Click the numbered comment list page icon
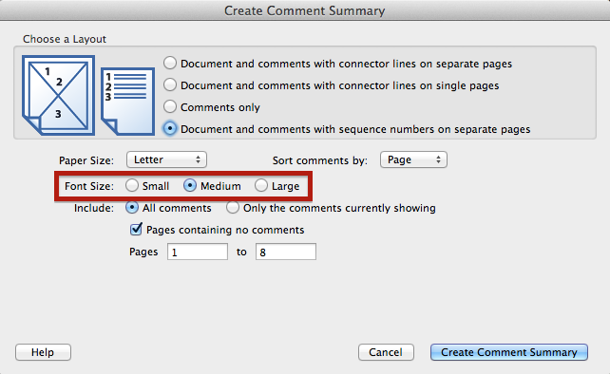Image resolution: width=610 pixels, height=374 pixels. pos(128,102)
